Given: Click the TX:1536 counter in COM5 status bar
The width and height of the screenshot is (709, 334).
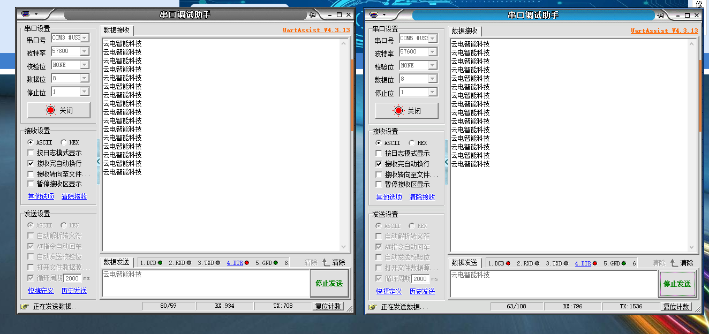Looking at the screenshot, I should [x=631, y=307].
